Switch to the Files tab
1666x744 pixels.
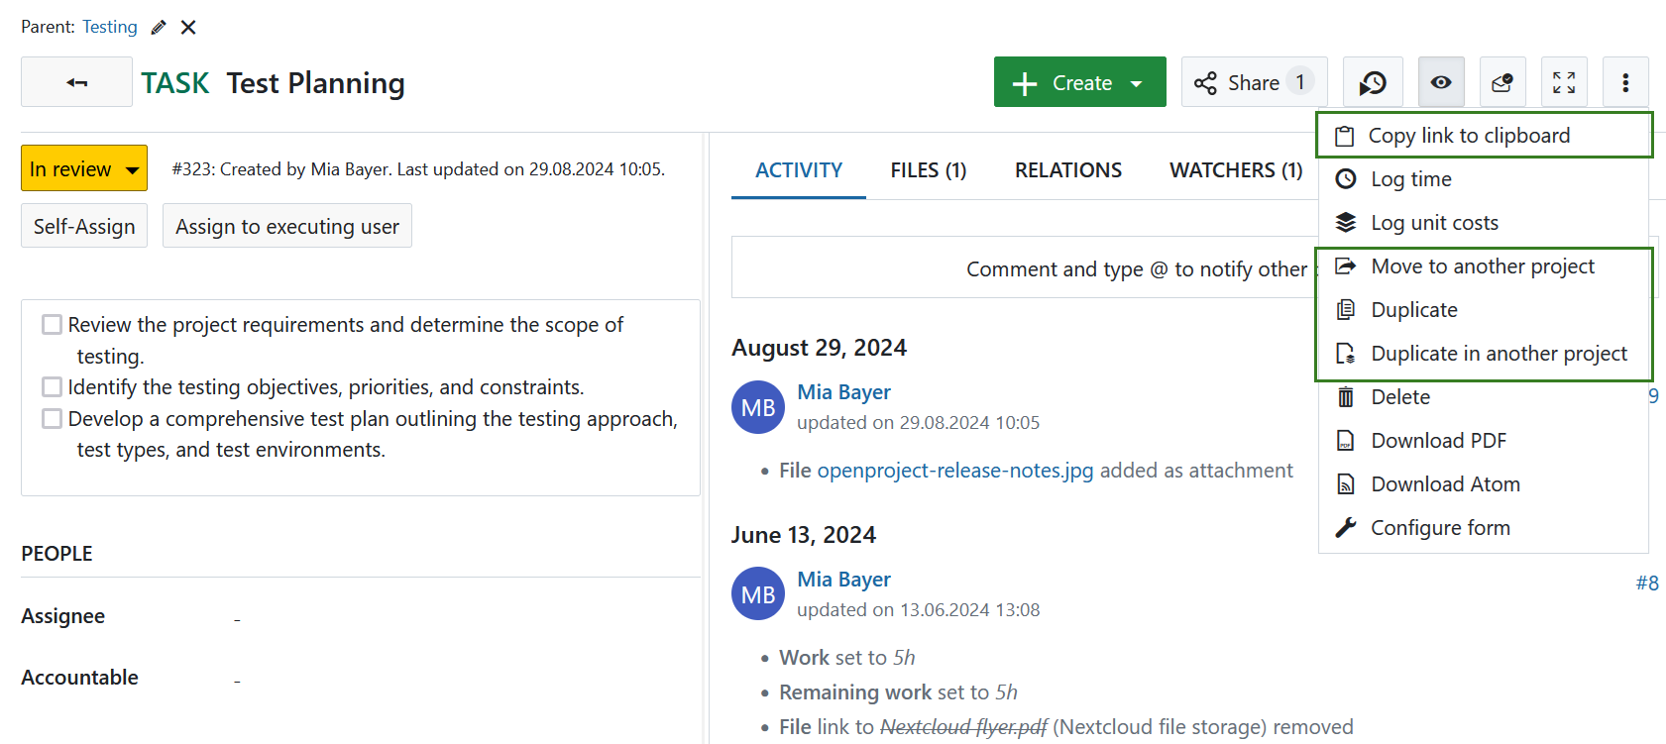coord(928,170)
